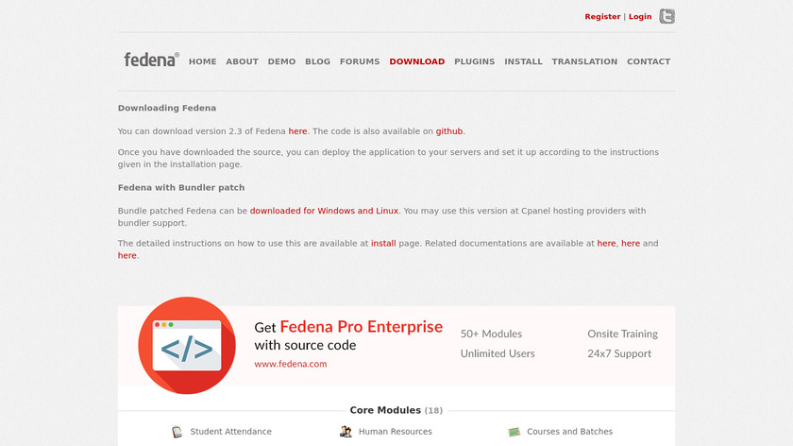Click the '24x7 Support' text
This screenshot has width=793, height=446.
click(x=619, y=353)
